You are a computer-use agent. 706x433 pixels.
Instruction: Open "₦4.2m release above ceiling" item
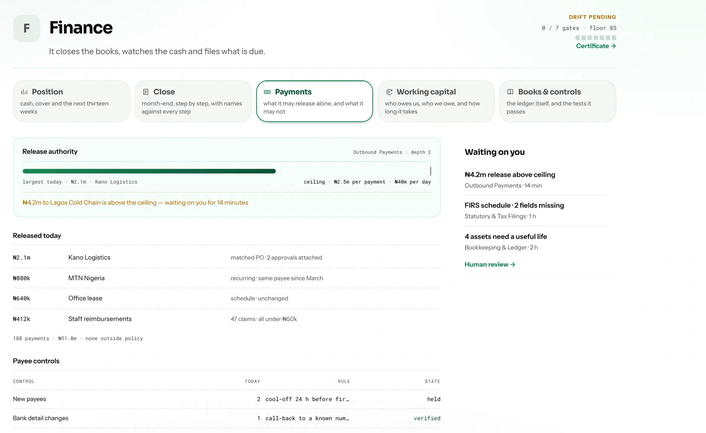536,180
